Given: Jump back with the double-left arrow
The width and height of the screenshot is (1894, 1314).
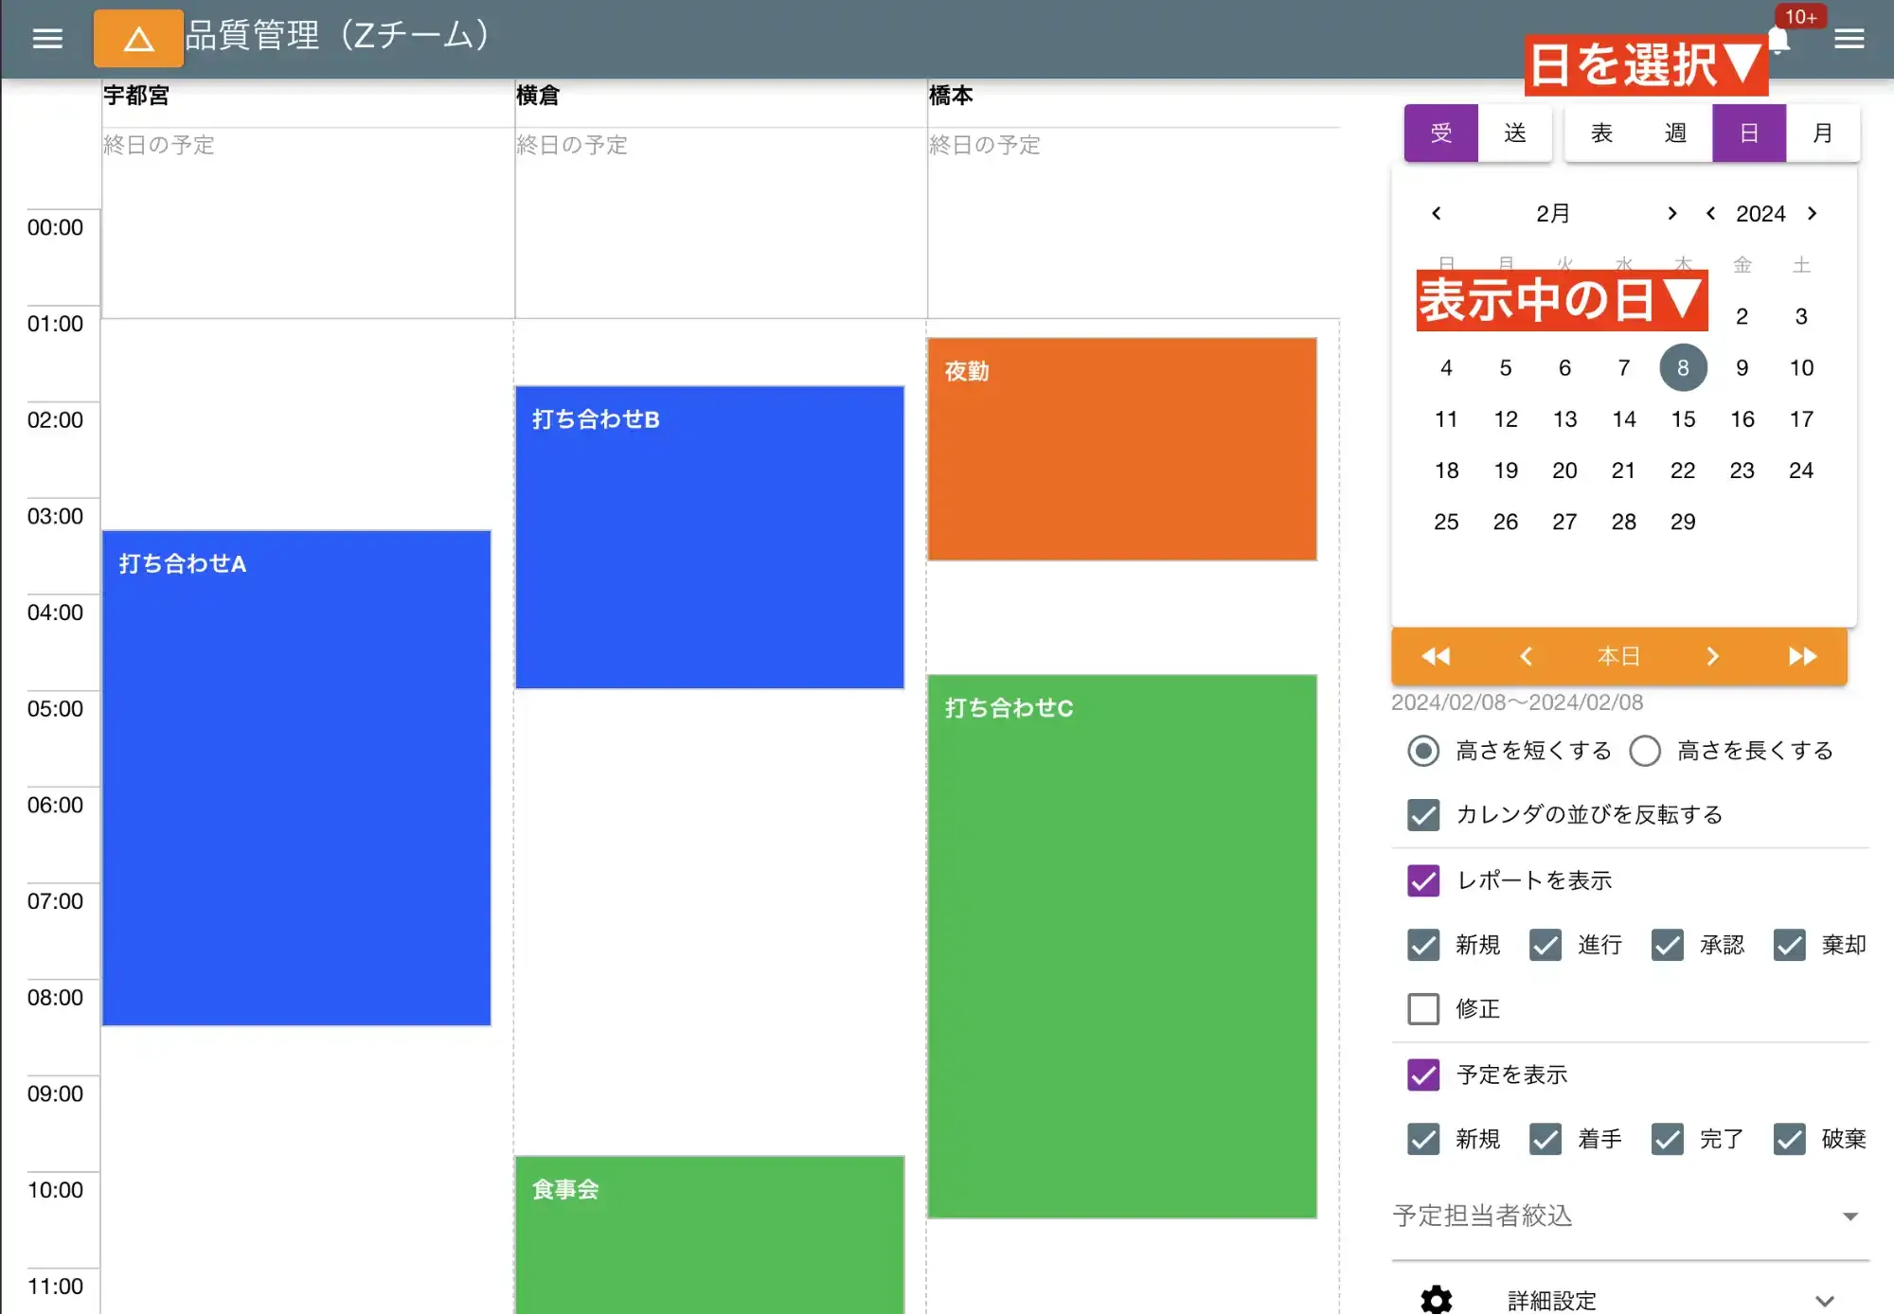Looking at the screenshot, I should coord(1434,656).
